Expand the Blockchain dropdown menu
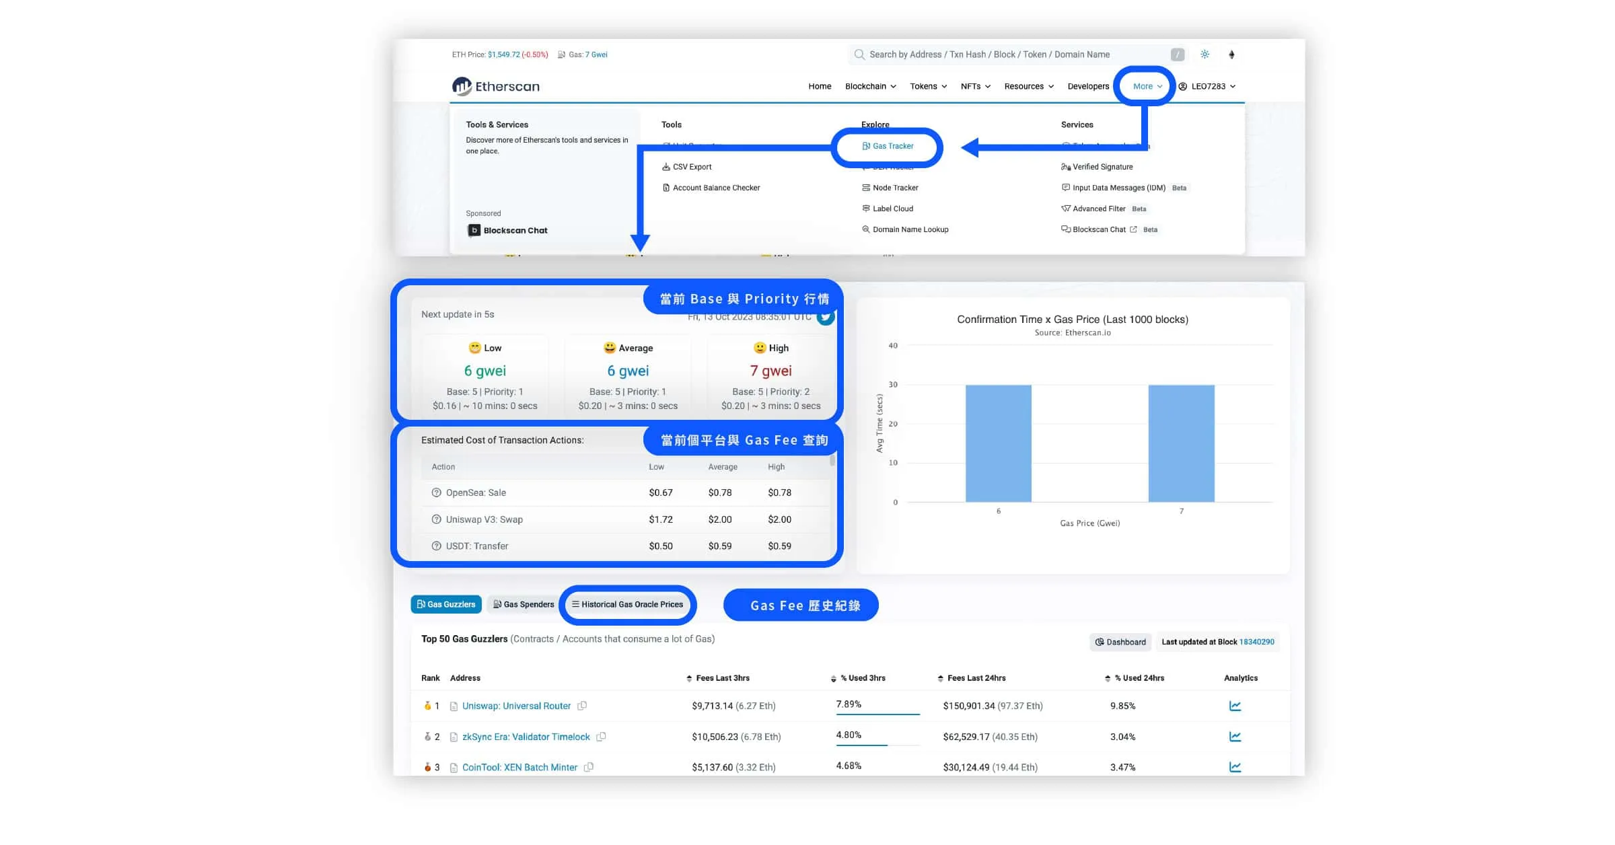This screenshot has width=1615, height=845. (x=871, y=86)
